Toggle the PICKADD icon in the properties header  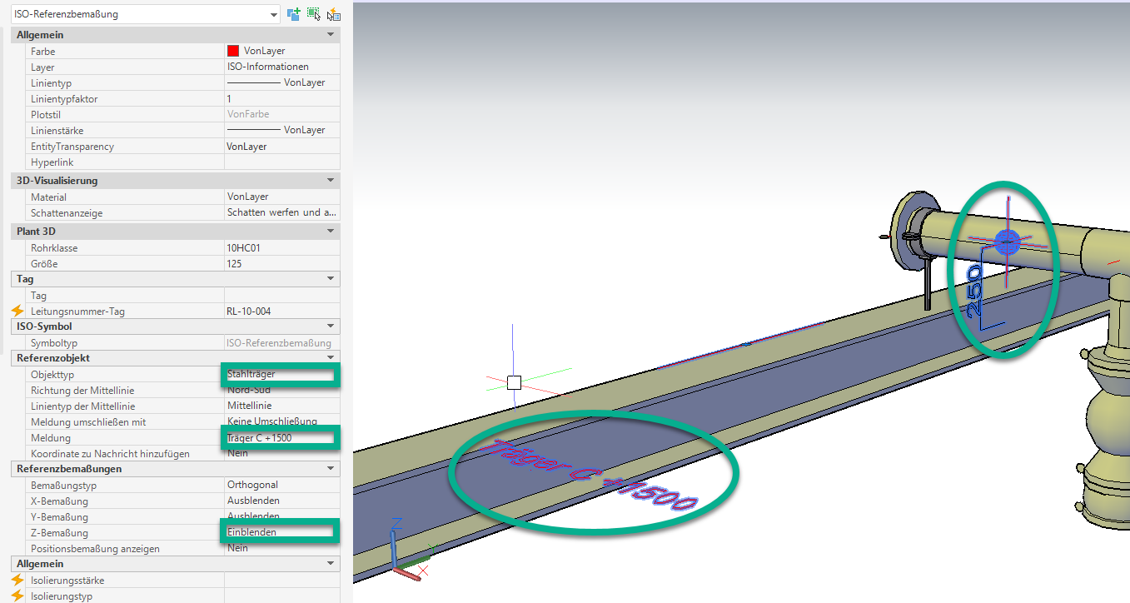293,14
